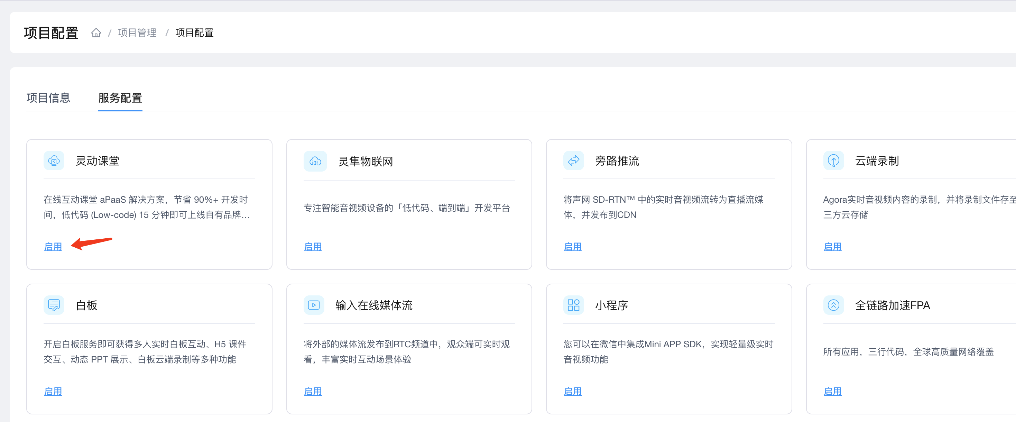Click the 灵动课堂 card title

[98, 161]
